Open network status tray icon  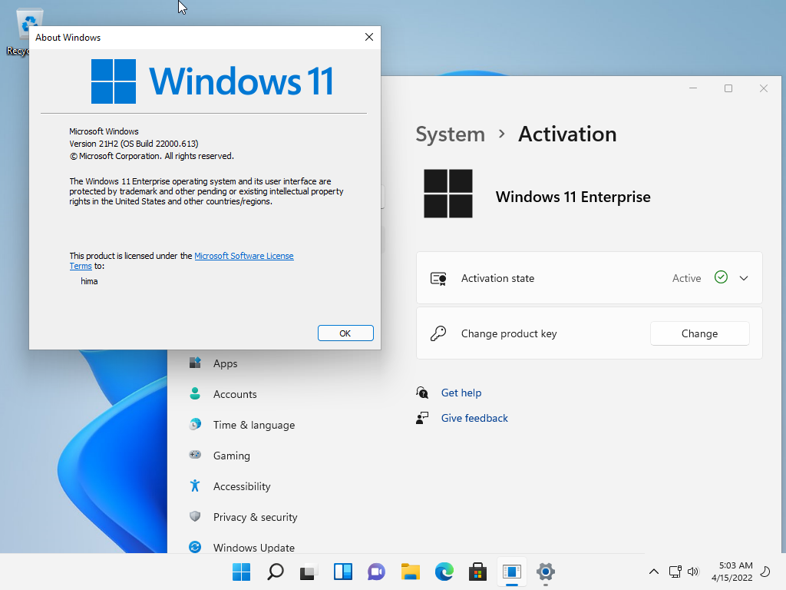tap(675, 572)
